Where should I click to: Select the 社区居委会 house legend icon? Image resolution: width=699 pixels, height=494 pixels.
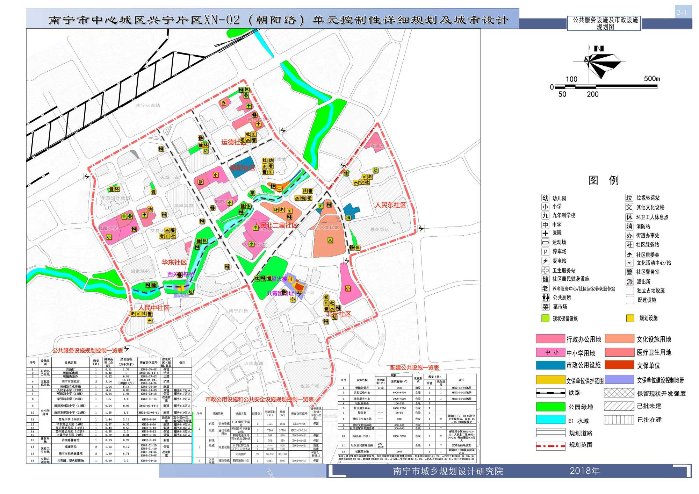tap(629, 255)
